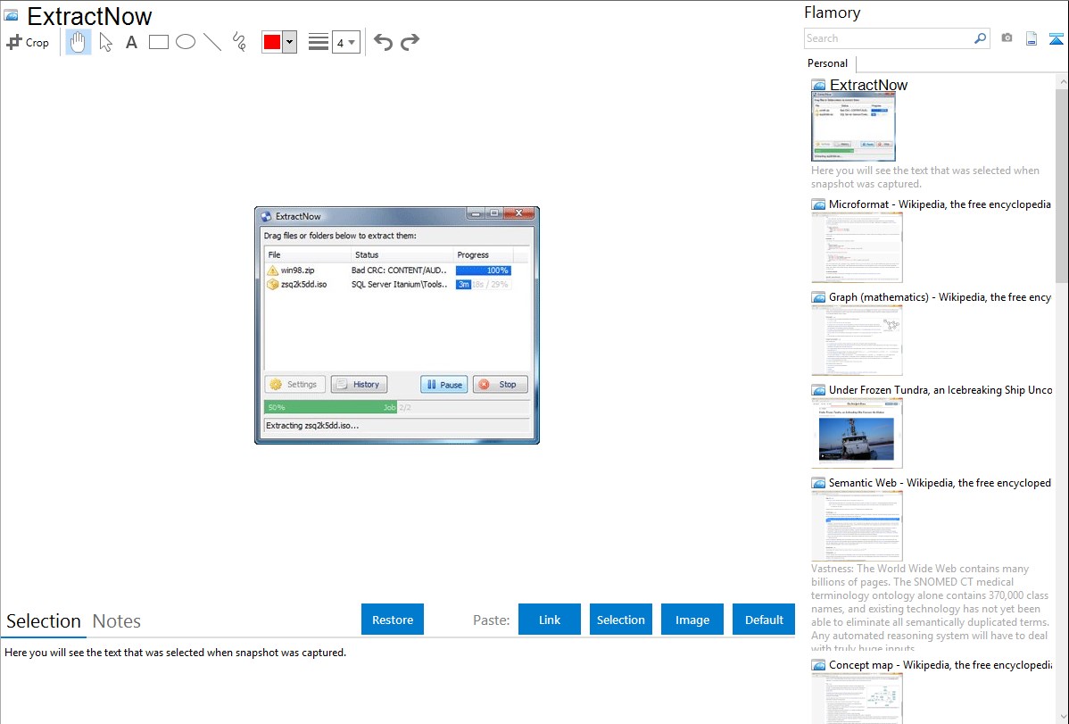Viewport: 1069px width, 724px height.
Task: Click the Bad CRC status text
Action: (399, 270)
